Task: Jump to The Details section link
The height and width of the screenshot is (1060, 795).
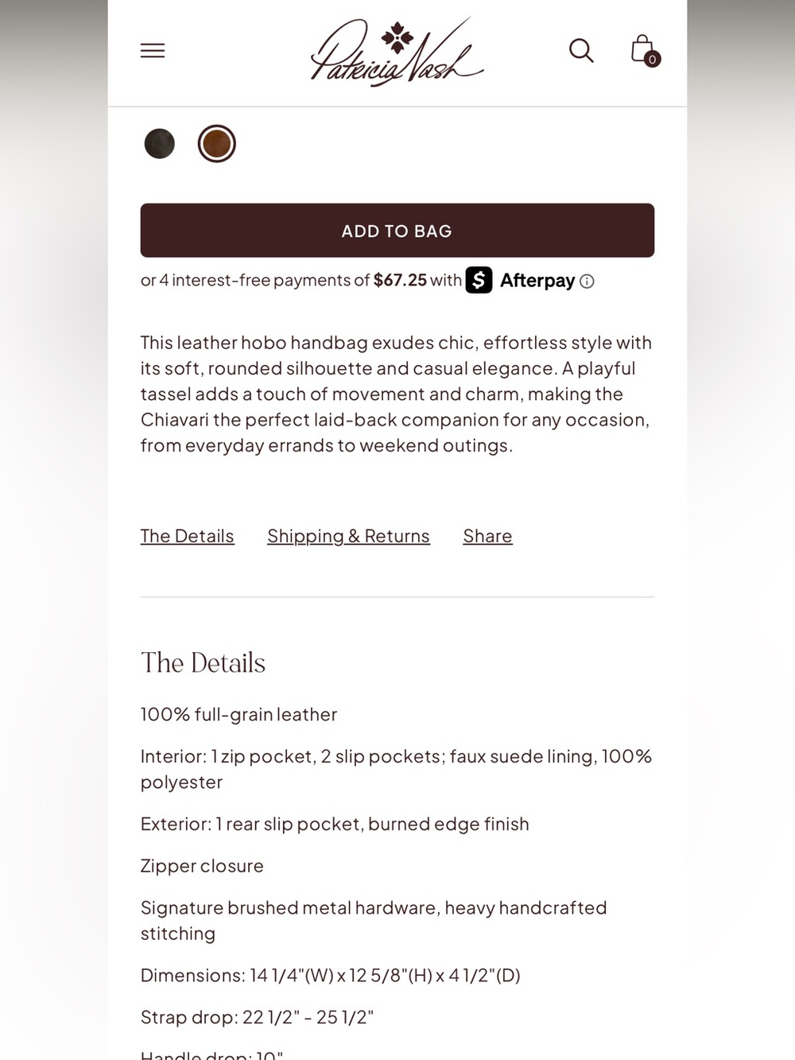Action: pyautogui.click(x=188, y=536)
